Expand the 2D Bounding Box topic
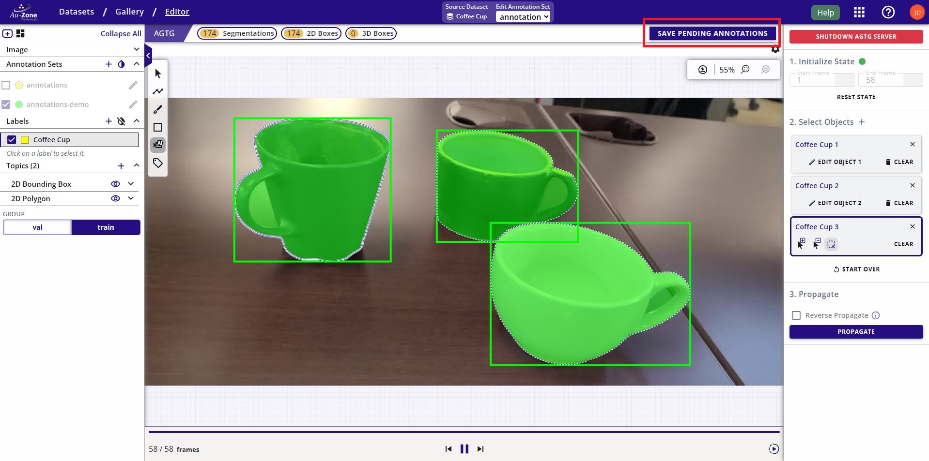This screenshot has width=929, height=461. pyautogui.click(x=131, y=184)
